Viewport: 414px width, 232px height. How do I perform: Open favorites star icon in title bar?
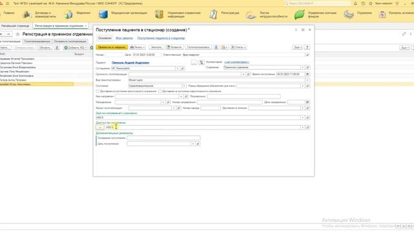(x=371, y=3)
